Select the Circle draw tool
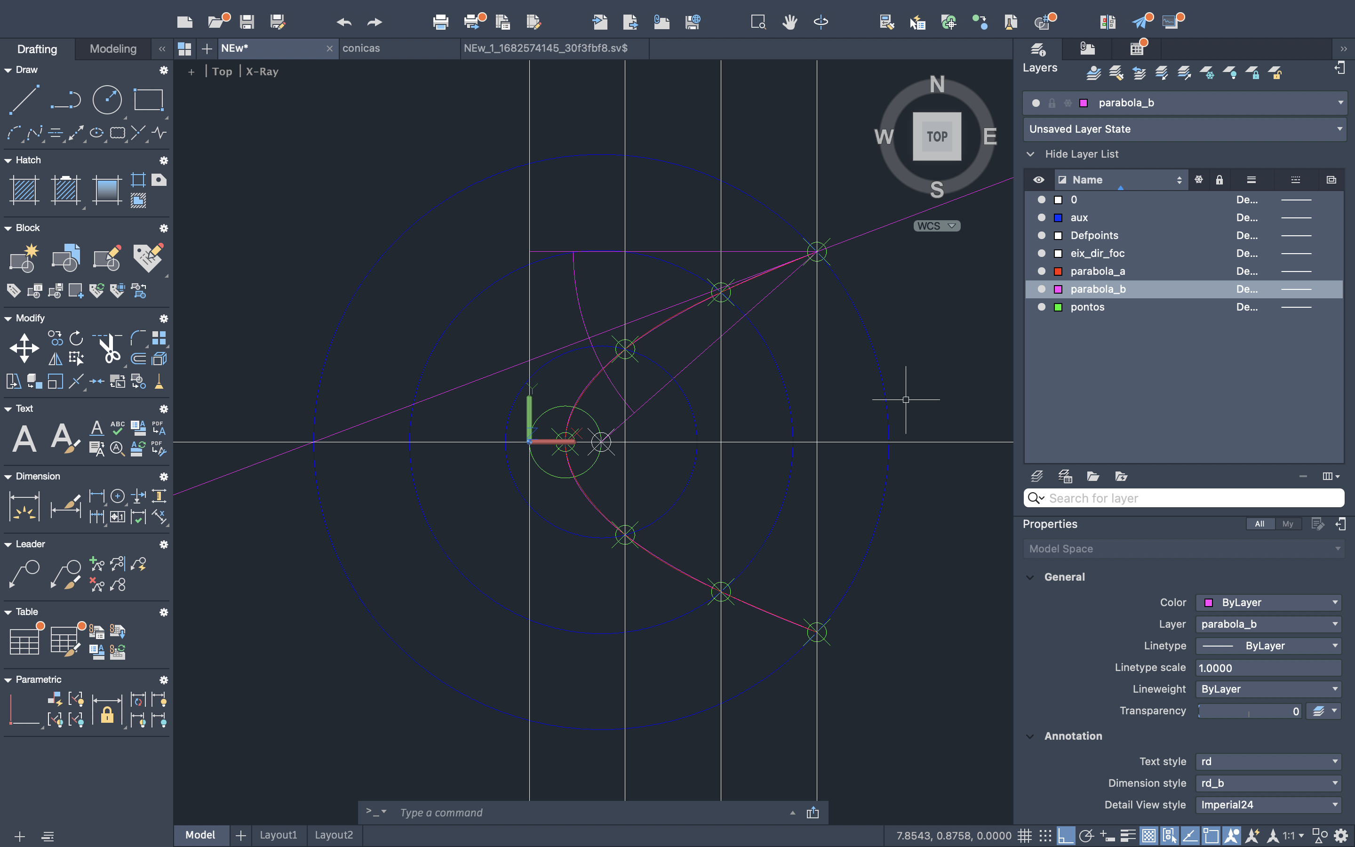This screenshot has height=847, width=1355. [x=107, y=101]
